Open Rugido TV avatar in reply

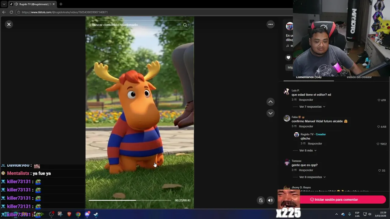point(296,134)
